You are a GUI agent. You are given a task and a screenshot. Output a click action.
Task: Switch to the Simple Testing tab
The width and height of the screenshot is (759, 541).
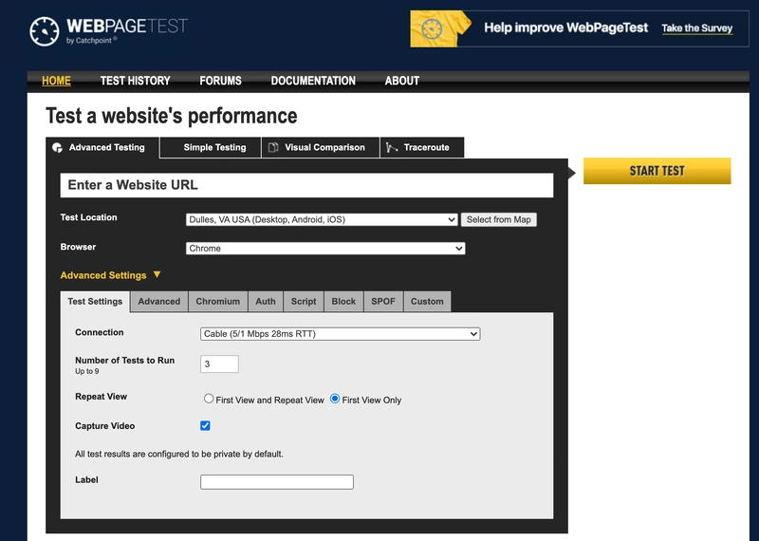click(211, 148)
